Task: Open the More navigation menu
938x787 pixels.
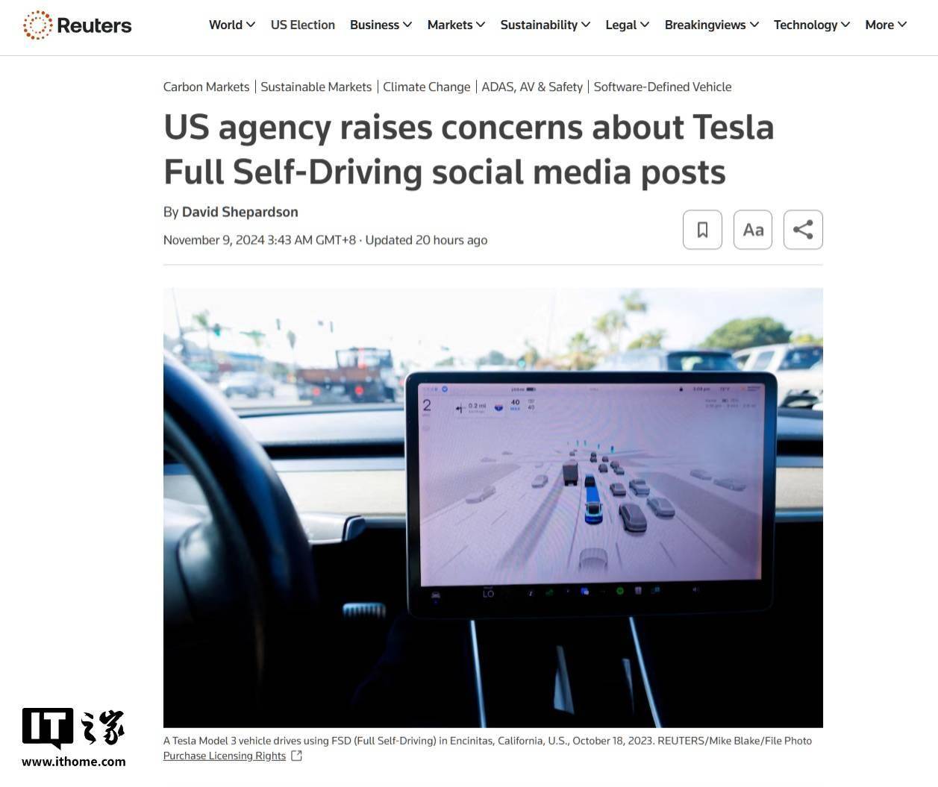Action: [x=886, y=25]
